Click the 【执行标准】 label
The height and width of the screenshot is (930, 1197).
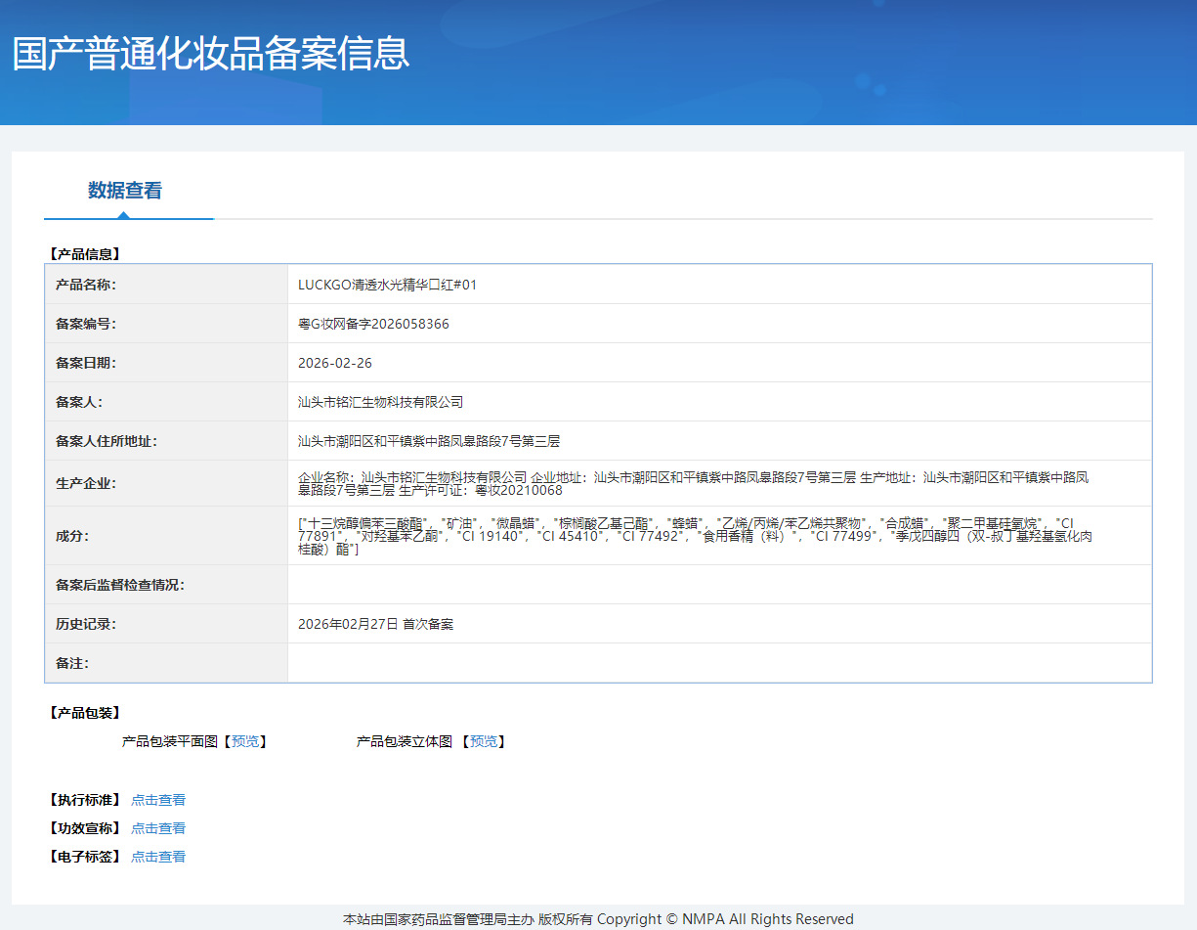pos(85,800)
